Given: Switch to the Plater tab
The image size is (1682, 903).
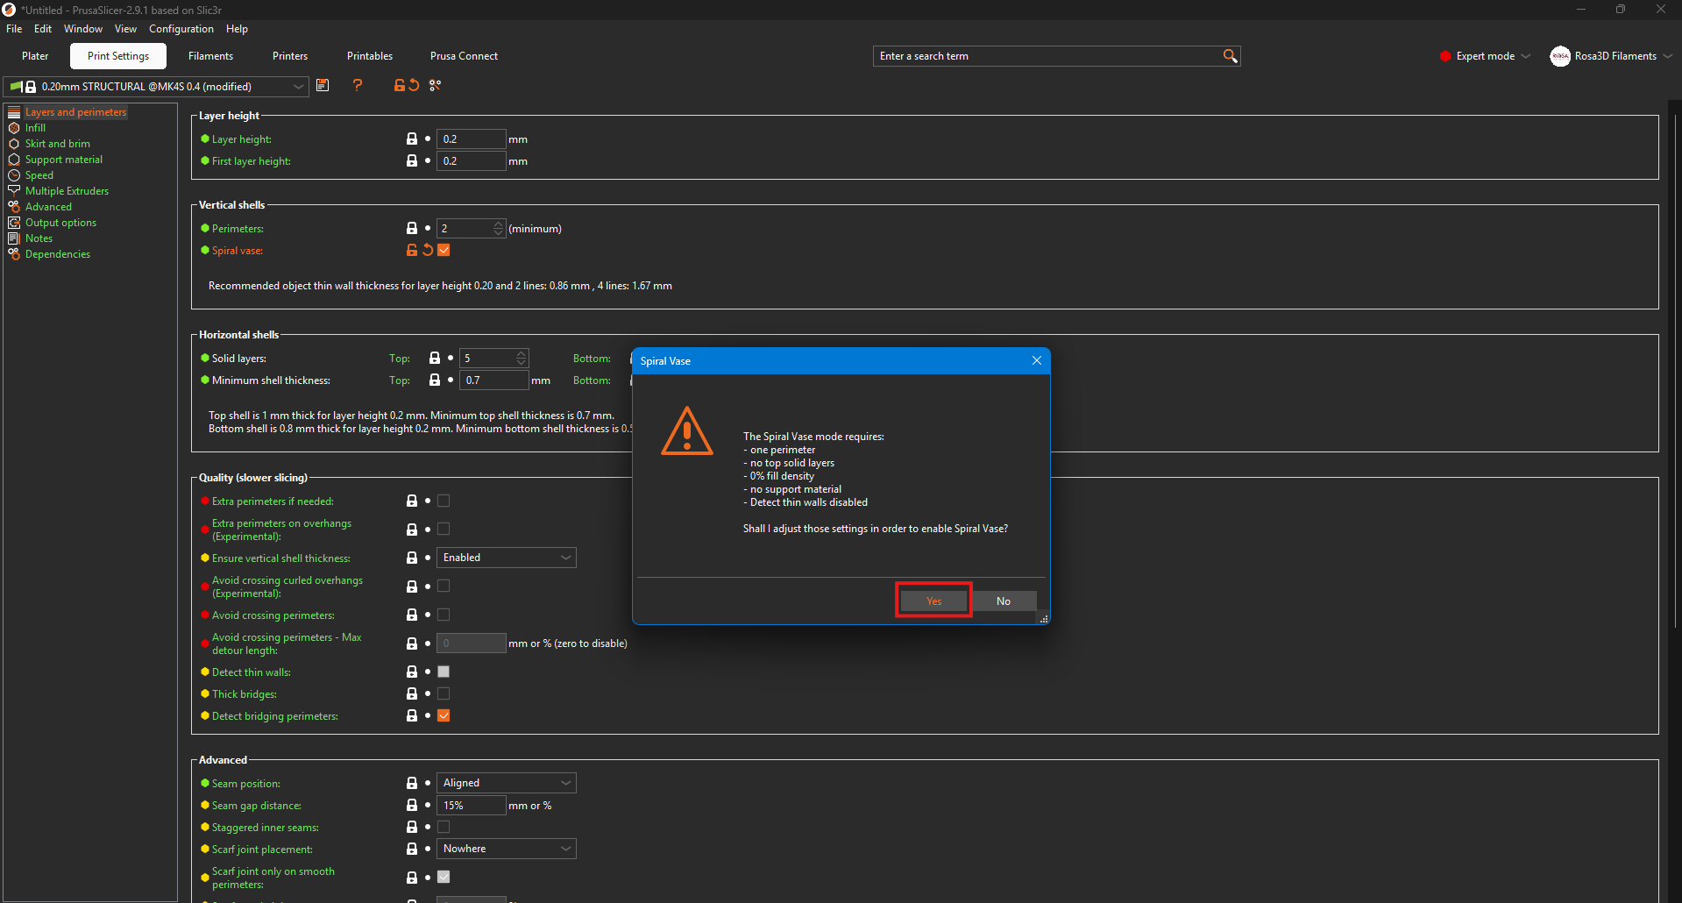Looking at the screenshot, I should [35, 56].
